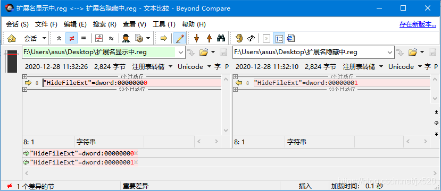Toggle the show context lines button
Image resolution: width=441 pixels, height=191 pixels.
98,38
